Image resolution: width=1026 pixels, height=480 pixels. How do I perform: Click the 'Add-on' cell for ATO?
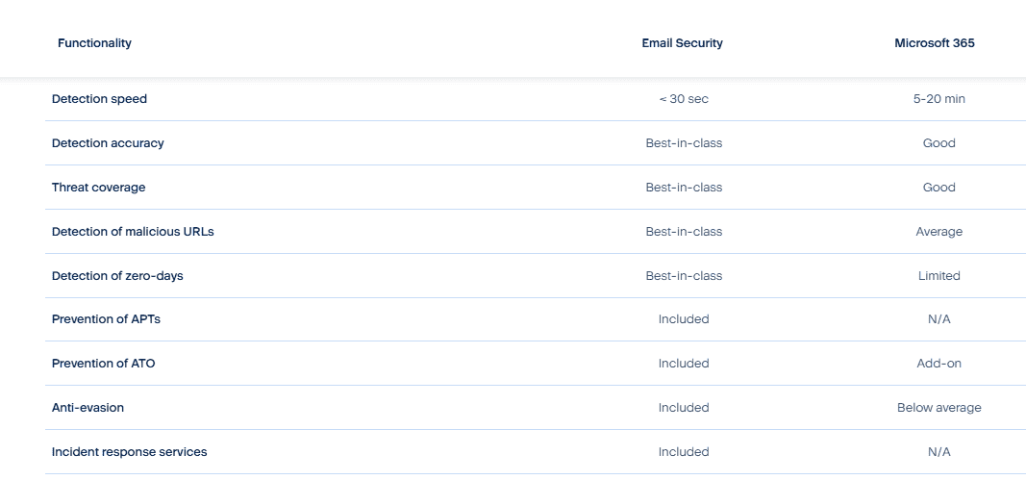click(938, 363)
